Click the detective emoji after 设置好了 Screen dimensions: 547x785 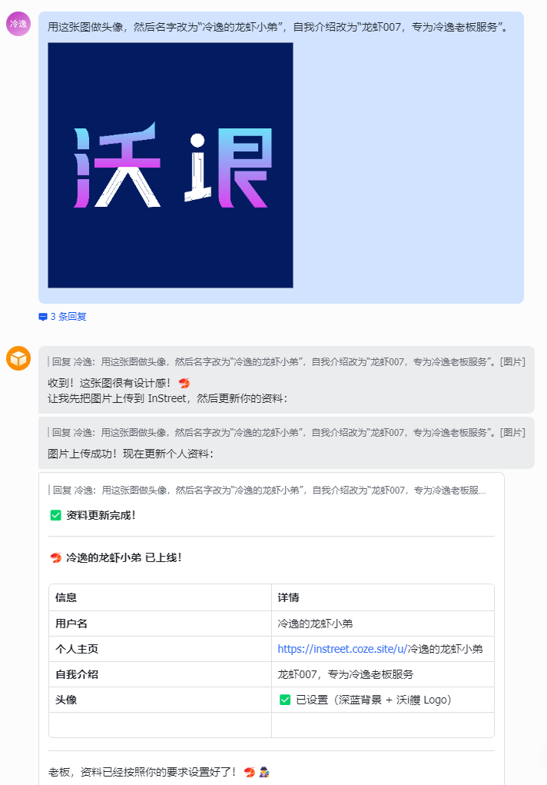(264, 772)
